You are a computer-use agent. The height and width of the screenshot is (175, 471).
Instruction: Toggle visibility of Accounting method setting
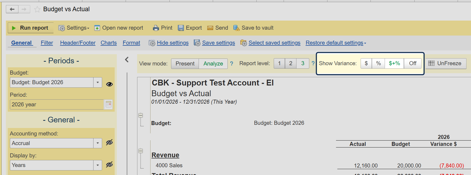[109, 142]
